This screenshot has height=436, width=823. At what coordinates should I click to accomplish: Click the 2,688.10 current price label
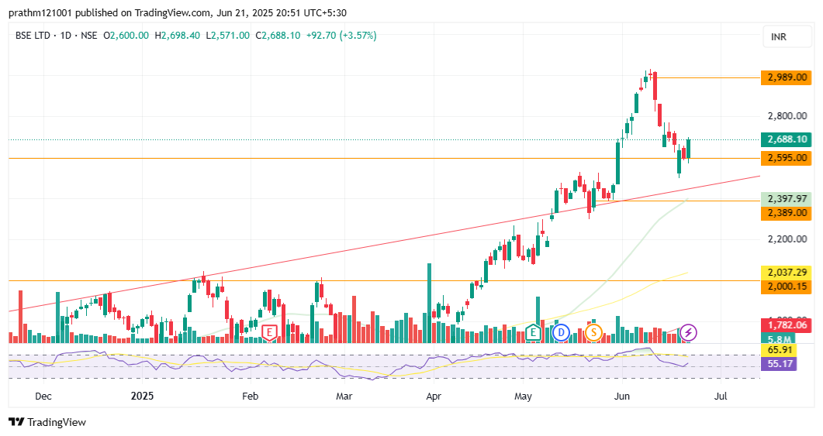787,139
